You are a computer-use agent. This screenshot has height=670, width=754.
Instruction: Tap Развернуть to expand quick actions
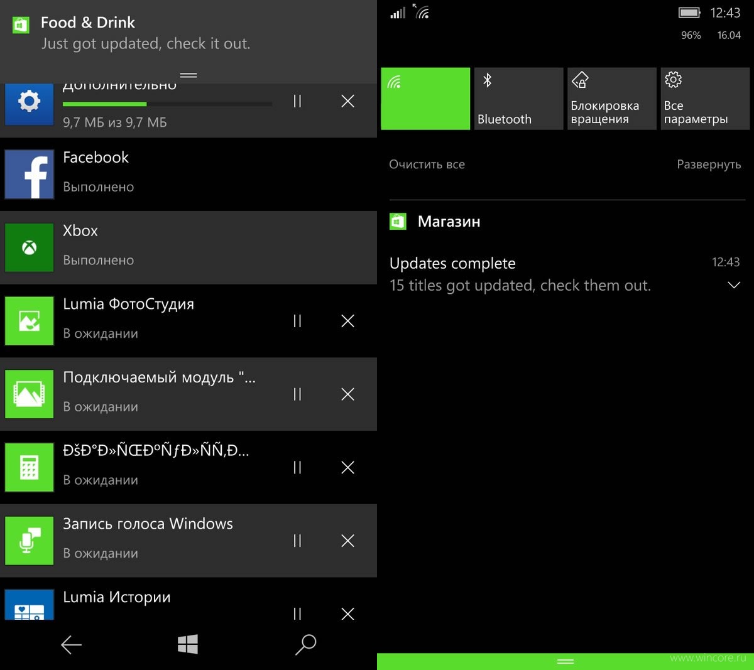[x=709, y=165]
